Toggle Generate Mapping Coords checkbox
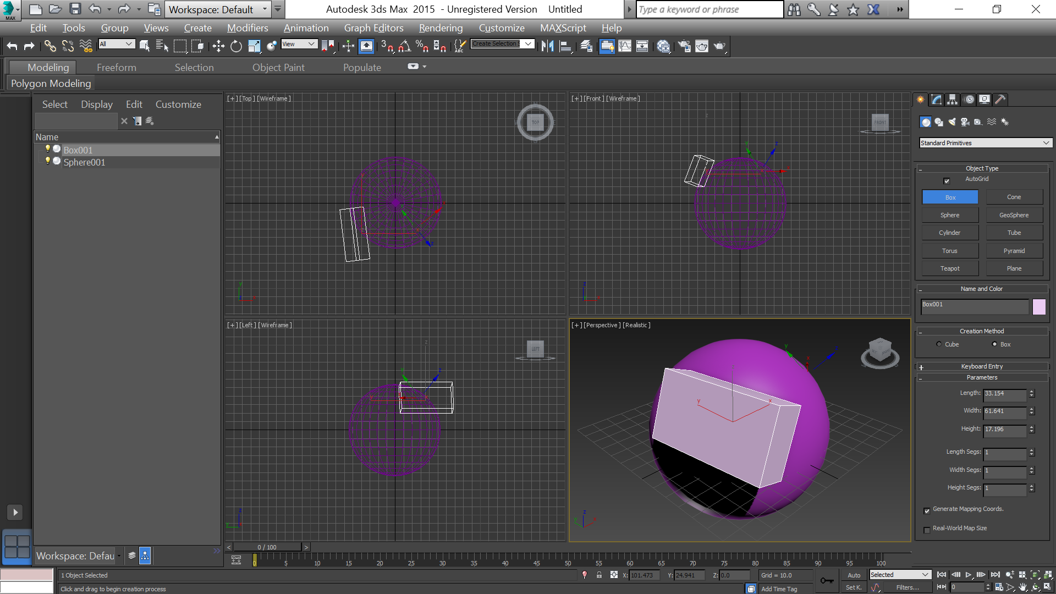 click(927, 510)
